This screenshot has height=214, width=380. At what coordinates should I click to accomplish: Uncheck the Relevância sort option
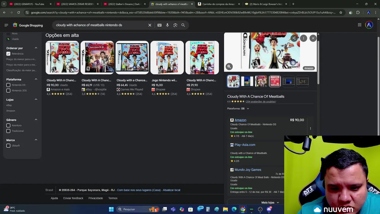[x=8, y=54]
